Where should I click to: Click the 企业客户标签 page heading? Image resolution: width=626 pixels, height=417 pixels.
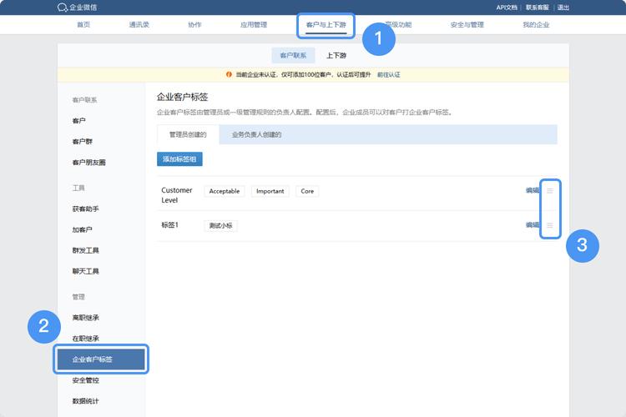pyautogui.click(x=183, y=97)
